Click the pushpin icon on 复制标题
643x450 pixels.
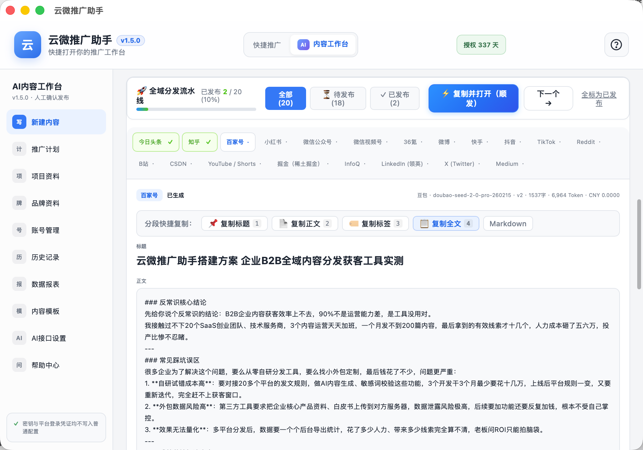[x=213, y=223]
